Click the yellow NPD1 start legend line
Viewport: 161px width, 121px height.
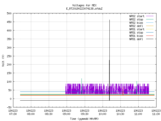(x=150, y=29)
